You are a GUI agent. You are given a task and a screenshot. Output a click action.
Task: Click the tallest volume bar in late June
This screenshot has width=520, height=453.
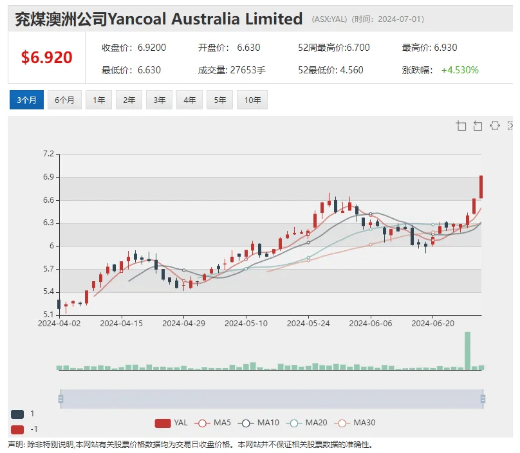pyautogui.click(x=468, y=351)
